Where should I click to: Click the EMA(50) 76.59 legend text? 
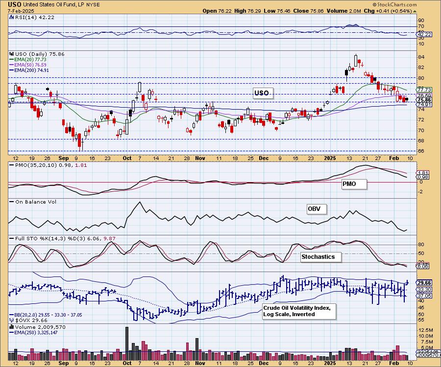31,65
